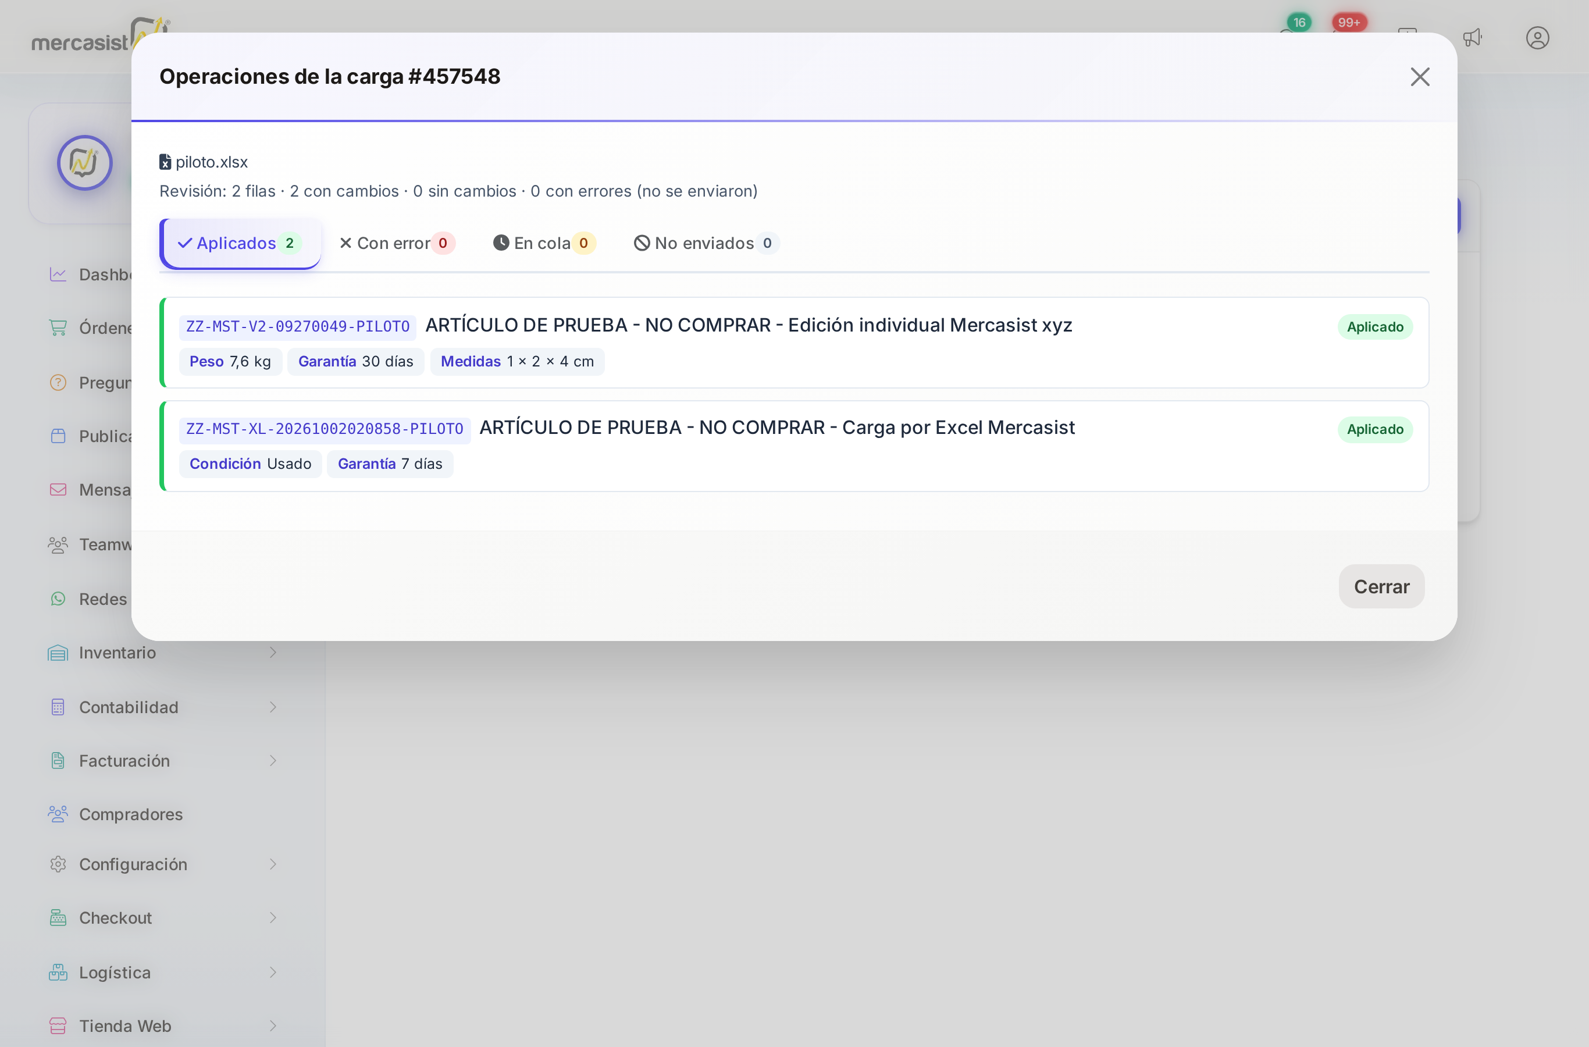Switch to the Con error tab
Image resolution: width=1589 pixels, height=1047 pixels.
398,243
